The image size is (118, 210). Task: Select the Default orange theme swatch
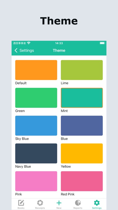(x=36, y=70)
